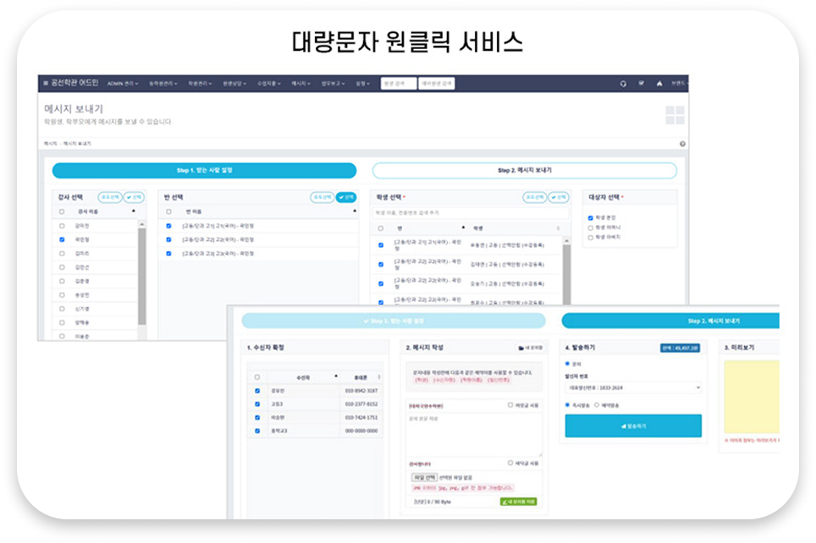Expand the 설정 menu
The width and height of the screenshot is (816, 543).
click(363, 84)
